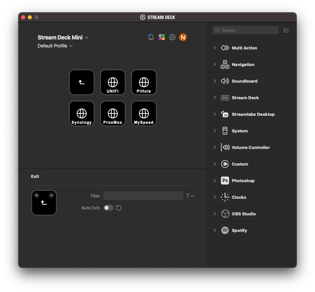Expand the Photoshop chevron
The height and width of the screenshot is (292, 315).
click(215, 181)
